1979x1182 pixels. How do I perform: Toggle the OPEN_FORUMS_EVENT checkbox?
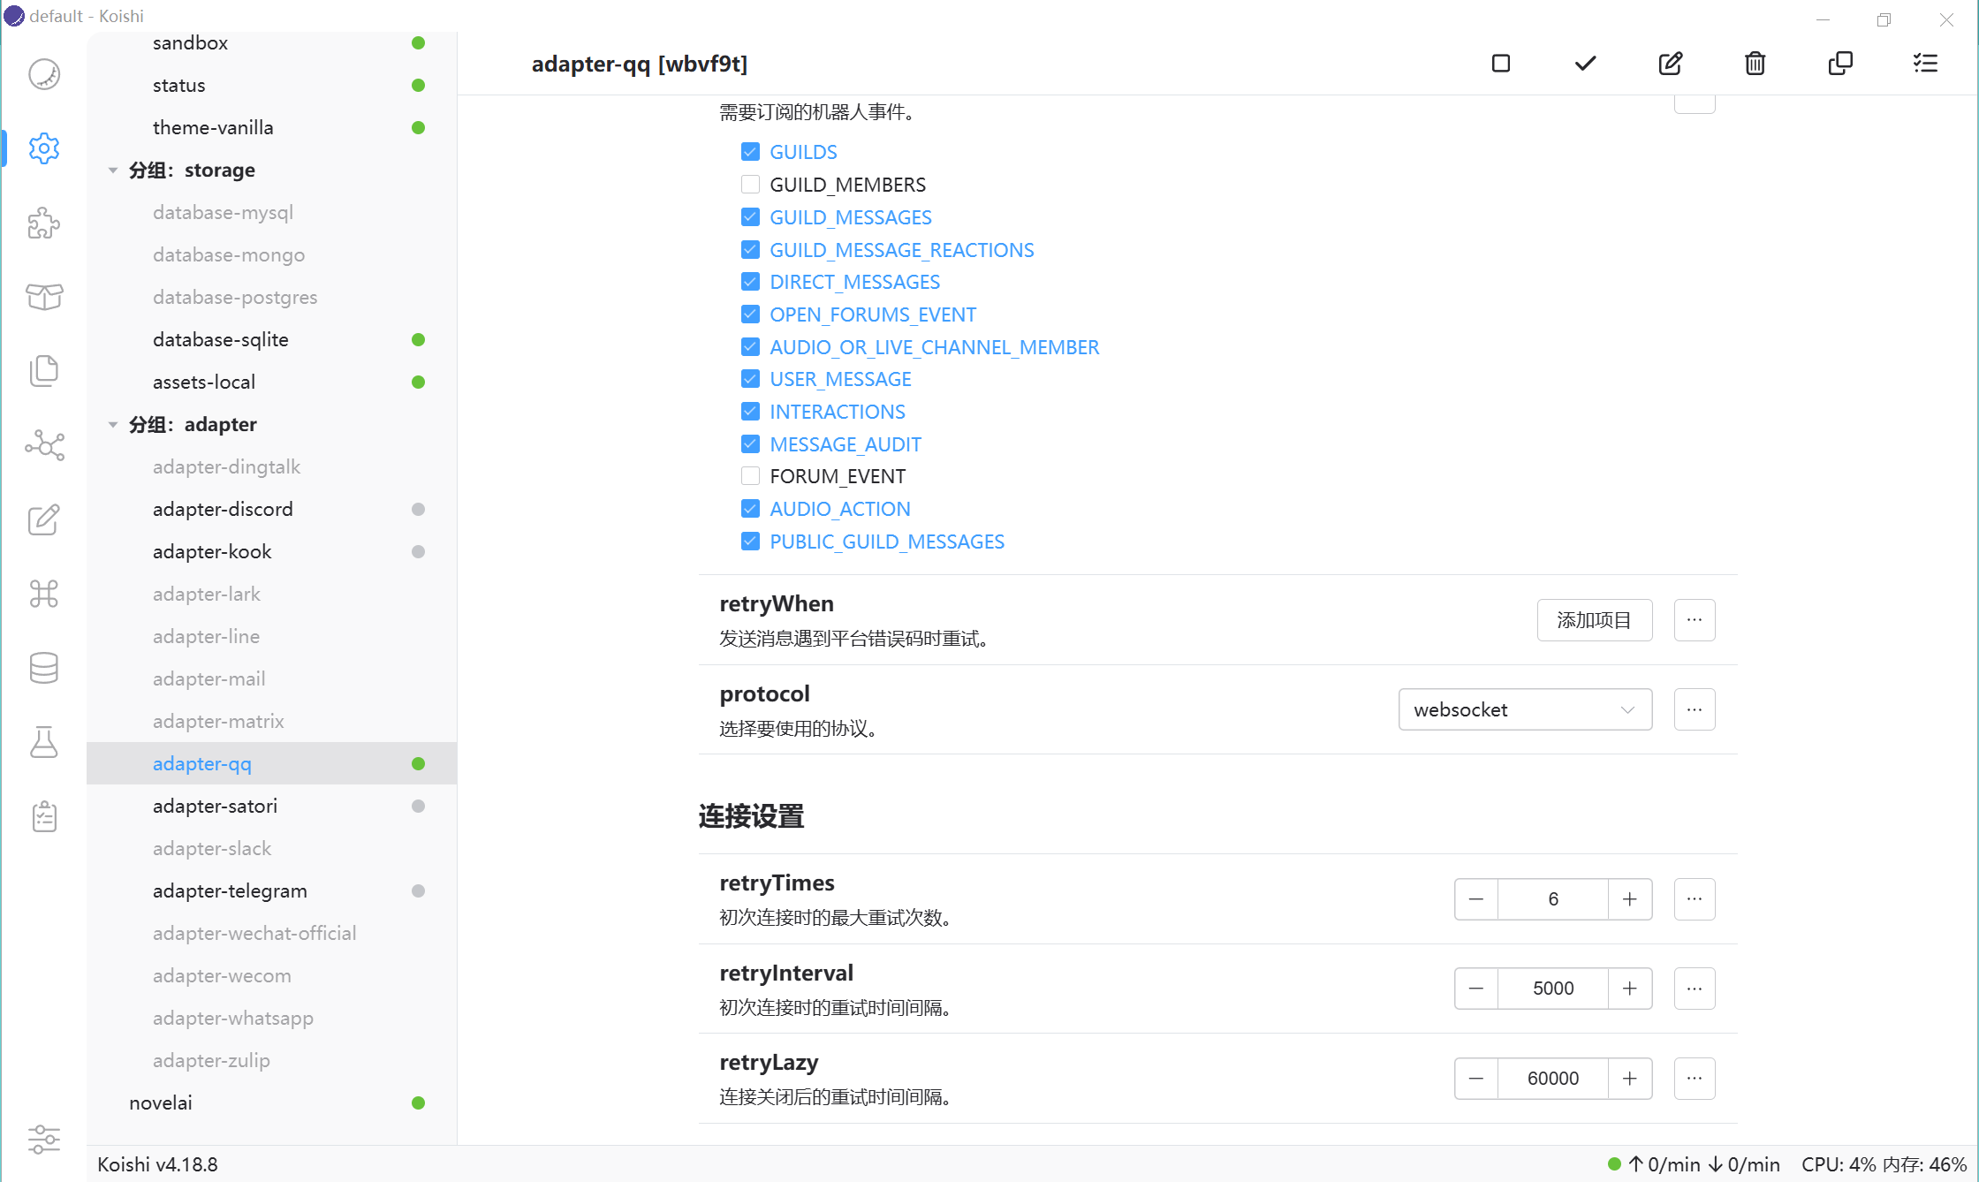coord(750,314)
